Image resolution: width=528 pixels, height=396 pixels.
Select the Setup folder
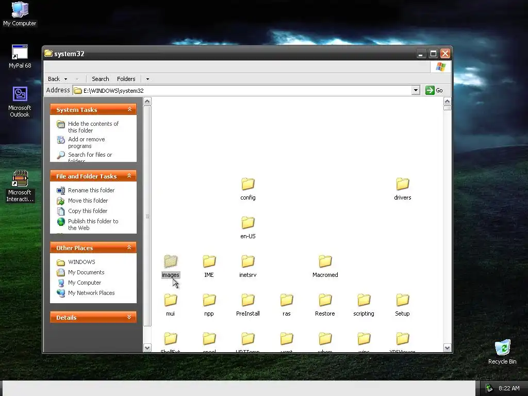402,305
